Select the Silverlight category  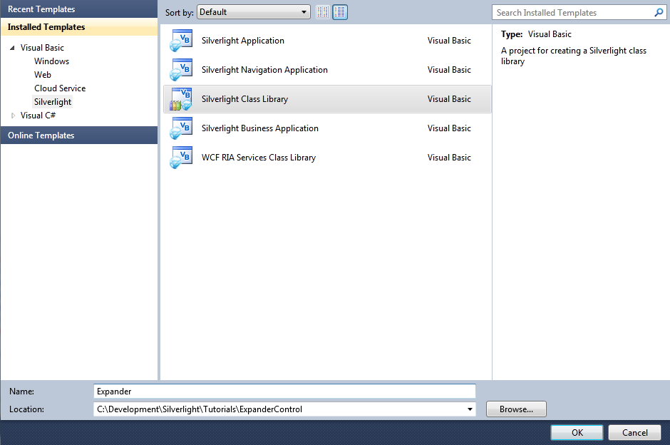click(x=53, y=102)
